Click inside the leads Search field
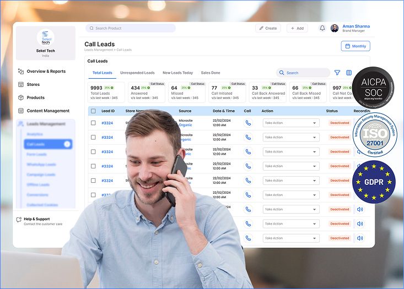The width and height of the screenshot is (404, 289). pyautogui.click(x=303, y=73)
